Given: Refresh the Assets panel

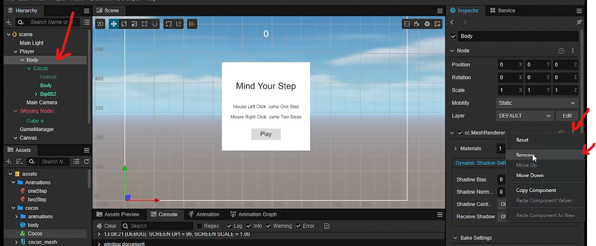Looking at the screenshot, I should tap(87, 162).
